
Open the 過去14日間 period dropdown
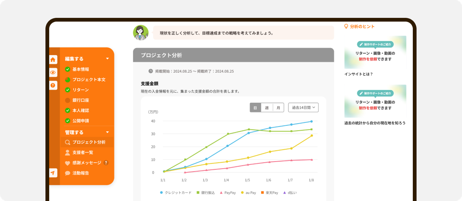tap(303, 108)
